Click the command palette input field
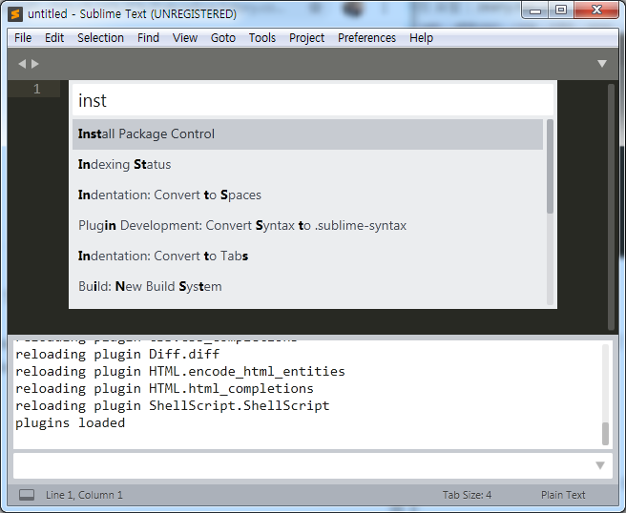 tap(313, 100)
